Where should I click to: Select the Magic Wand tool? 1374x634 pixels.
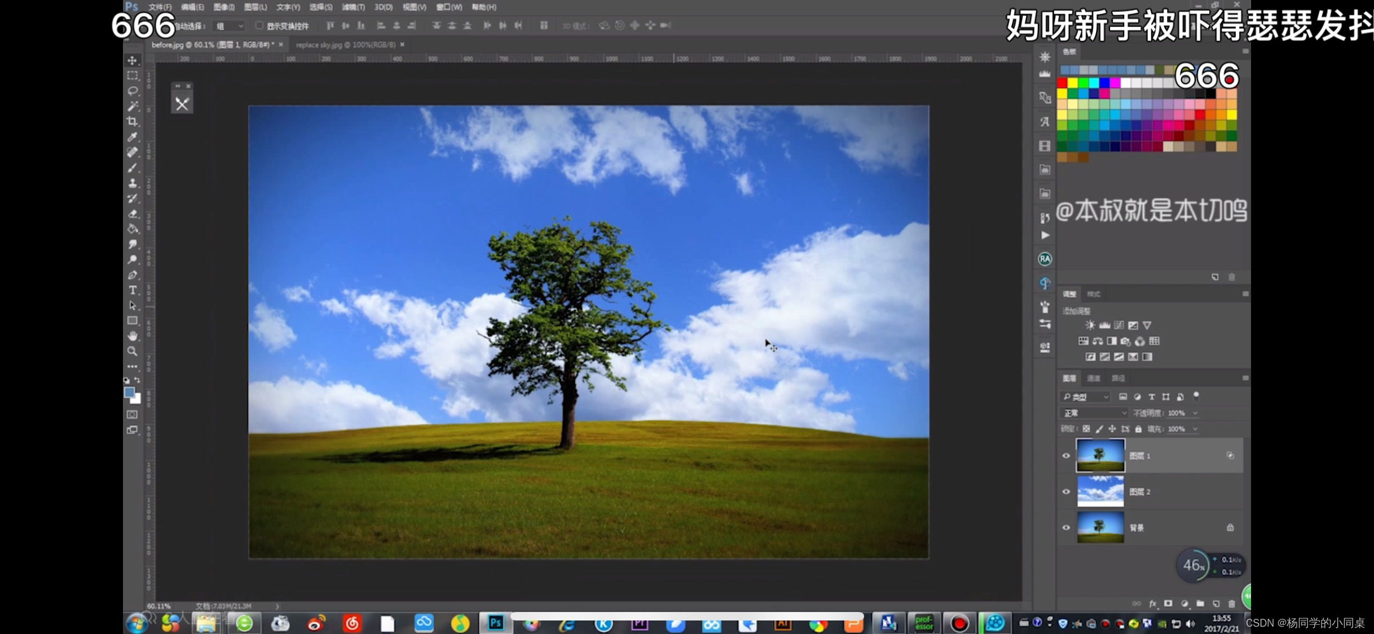[133, 106]
